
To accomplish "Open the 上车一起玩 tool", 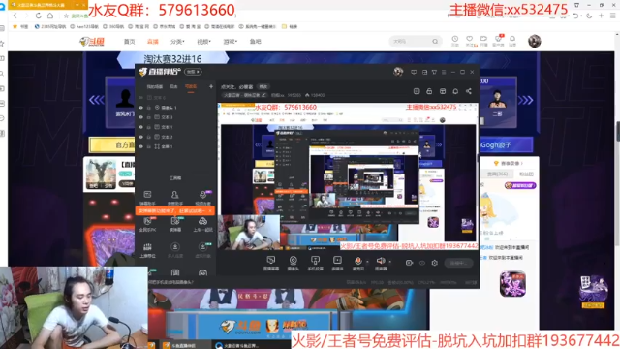I will [202, 224].
